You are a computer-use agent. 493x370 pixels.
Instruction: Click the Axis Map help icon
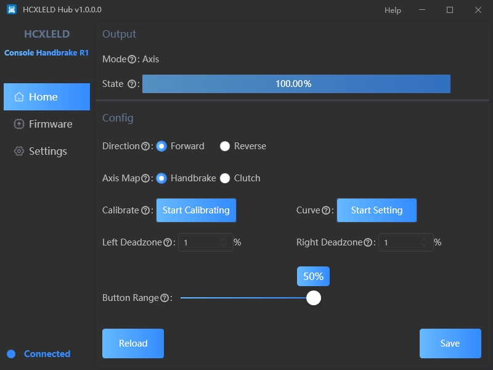click(146, 179)
